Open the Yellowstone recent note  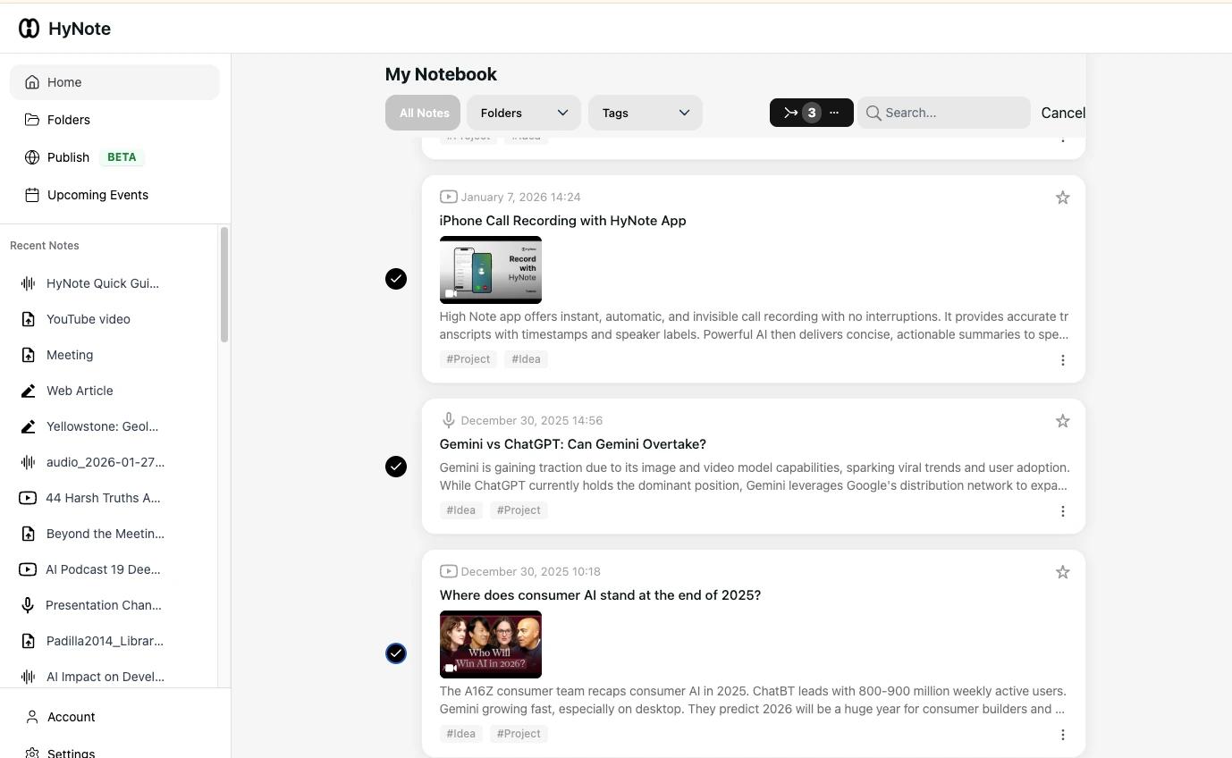click(102, 426)
